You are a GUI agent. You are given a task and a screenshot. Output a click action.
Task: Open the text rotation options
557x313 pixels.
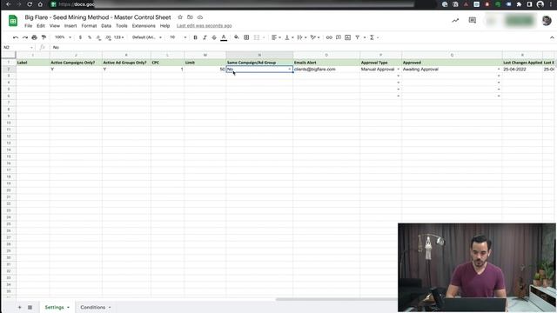pos(315,37)
